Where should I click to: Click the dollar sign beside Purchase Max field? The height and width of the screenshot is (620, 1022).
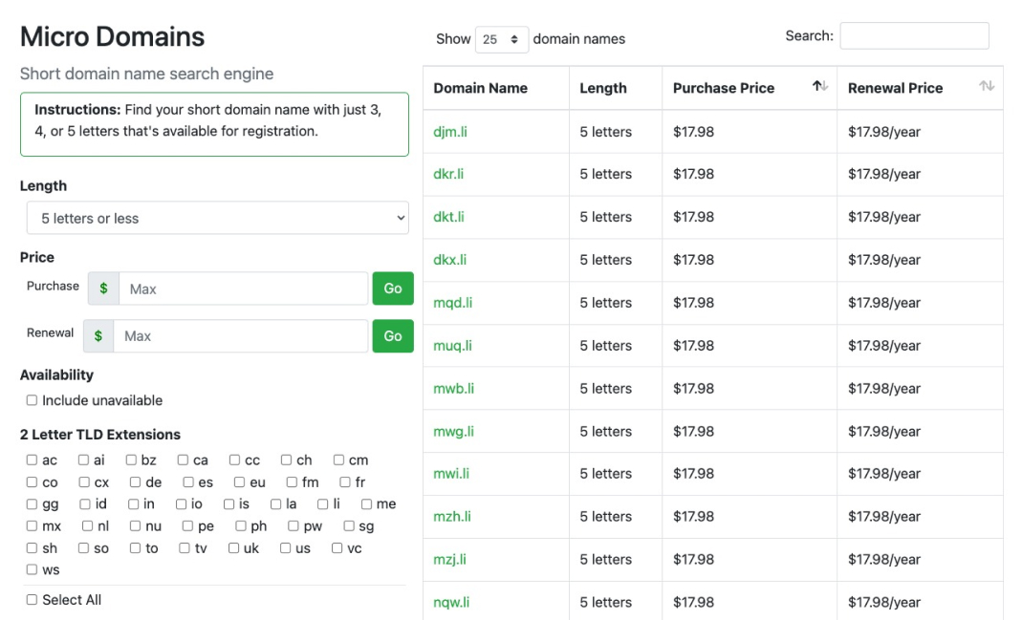(103, 288)
